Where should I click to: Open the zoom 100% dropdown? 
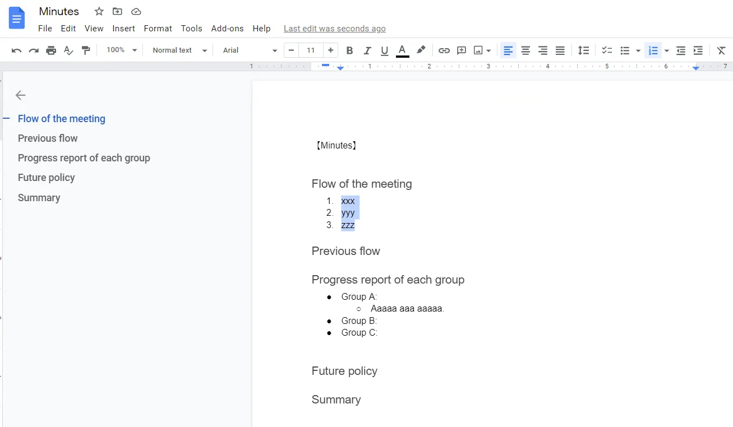[x=120, y=50]
